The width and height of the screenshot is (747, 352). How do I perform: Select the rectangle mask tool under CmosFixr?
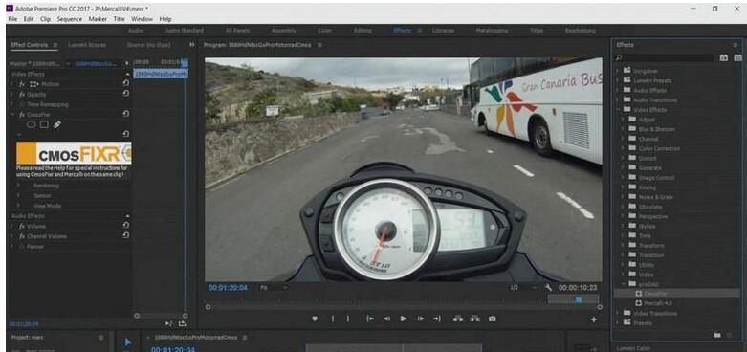pos(44,124)
